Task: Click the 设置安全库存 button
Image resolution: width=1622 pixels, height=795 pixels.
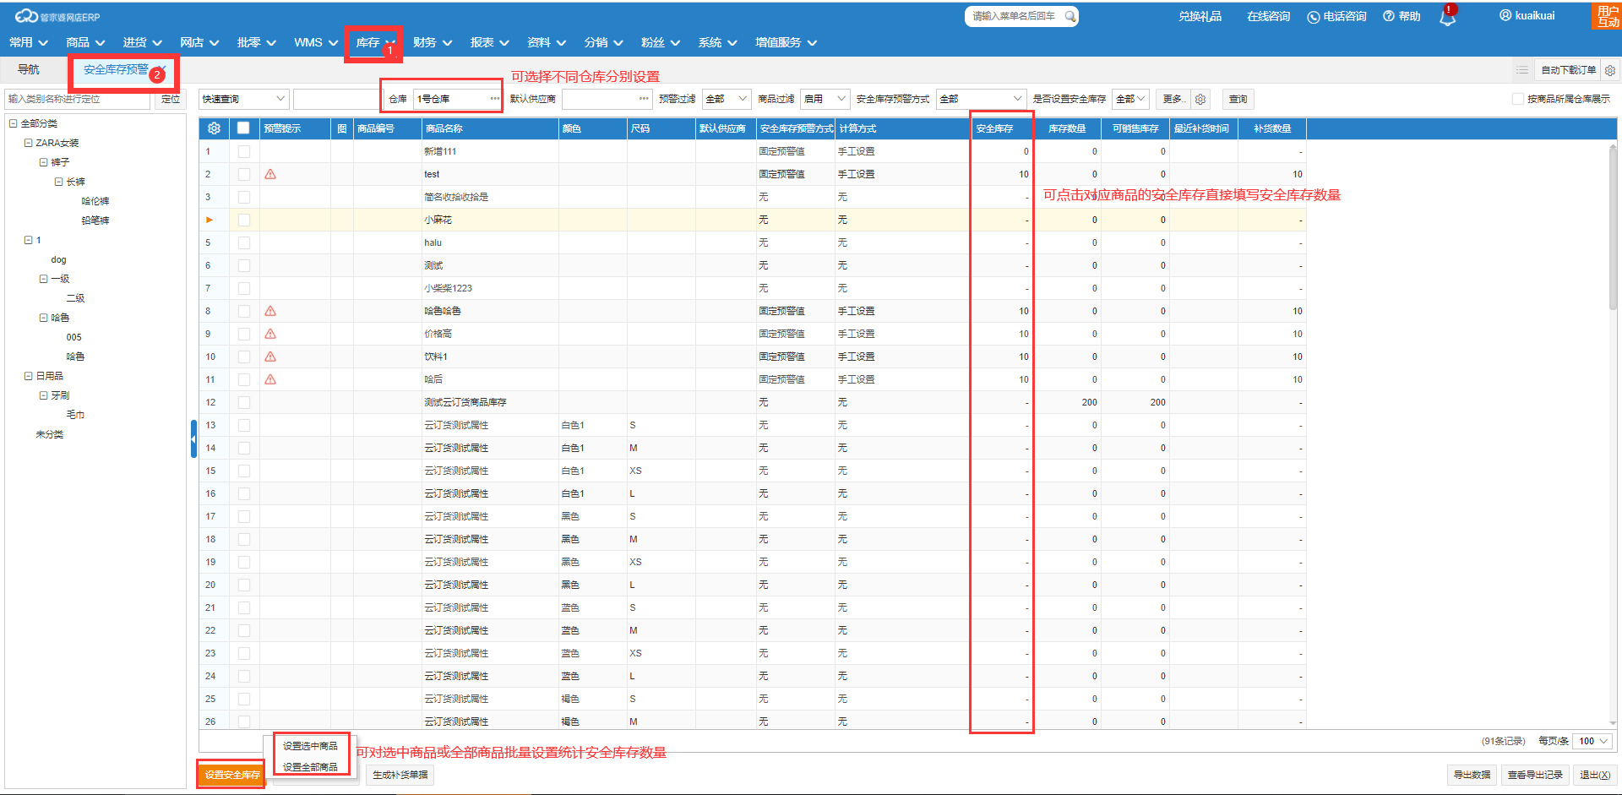Action: click(232, 775)
